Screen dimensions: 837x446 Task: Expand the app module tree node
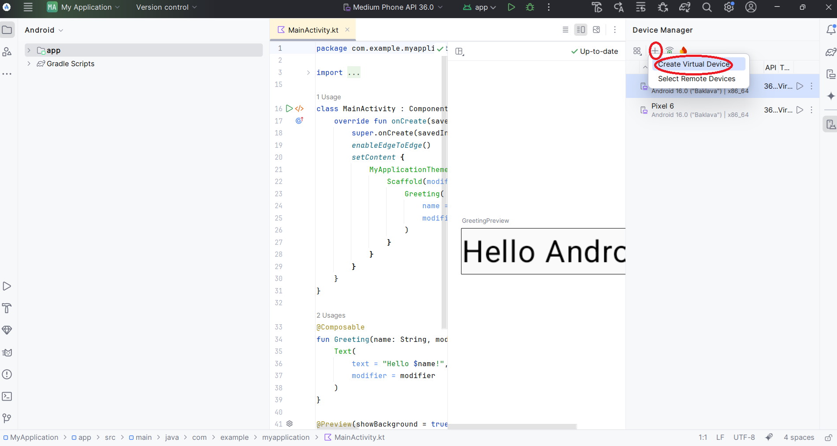coord(29,50)
